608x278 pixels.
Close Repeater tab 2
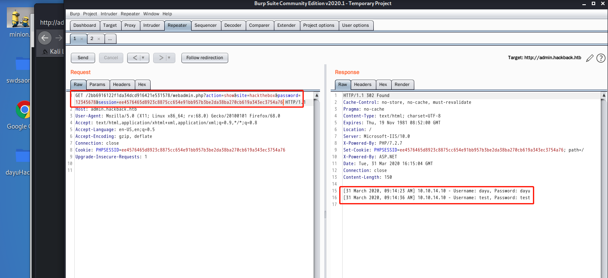(x=99, y=39)
